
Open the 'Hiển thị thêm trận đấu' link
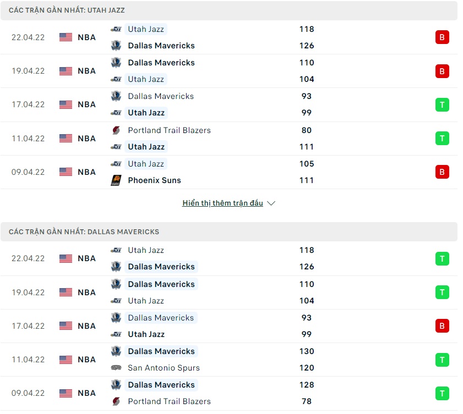pyautogui.click(x=222, y=203)
